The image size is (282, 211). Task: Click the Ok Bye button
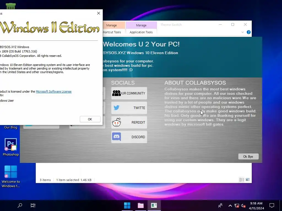click(x=248, y=156)
